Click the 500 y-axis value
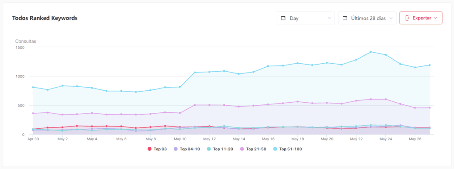The width and height of the screenshot is (454, 169). point(21,105)
